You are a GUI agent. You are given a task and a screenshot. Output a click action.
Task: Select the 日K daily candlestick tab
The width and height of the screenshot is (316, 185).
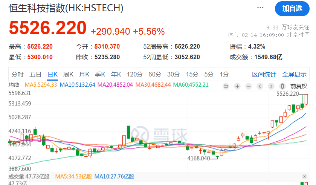[53, 74]
